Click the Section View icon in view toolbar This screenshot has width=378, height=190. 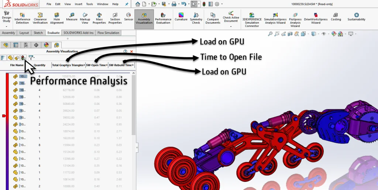tap(290, 34)
